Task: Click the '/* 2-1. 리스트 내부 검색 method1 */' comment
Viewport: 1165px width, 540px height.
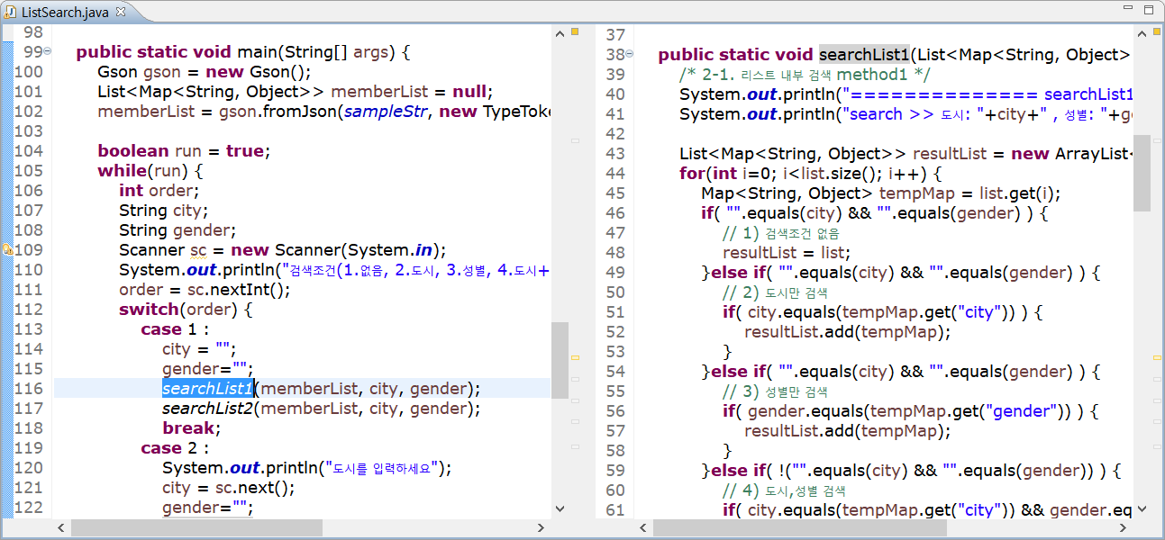Action: pos(805,74)
